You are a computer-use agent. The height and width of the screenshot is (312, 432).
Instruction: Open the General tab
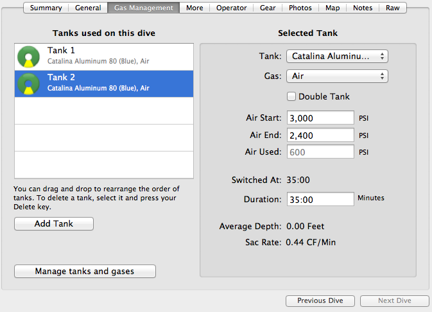click(88, 8)
